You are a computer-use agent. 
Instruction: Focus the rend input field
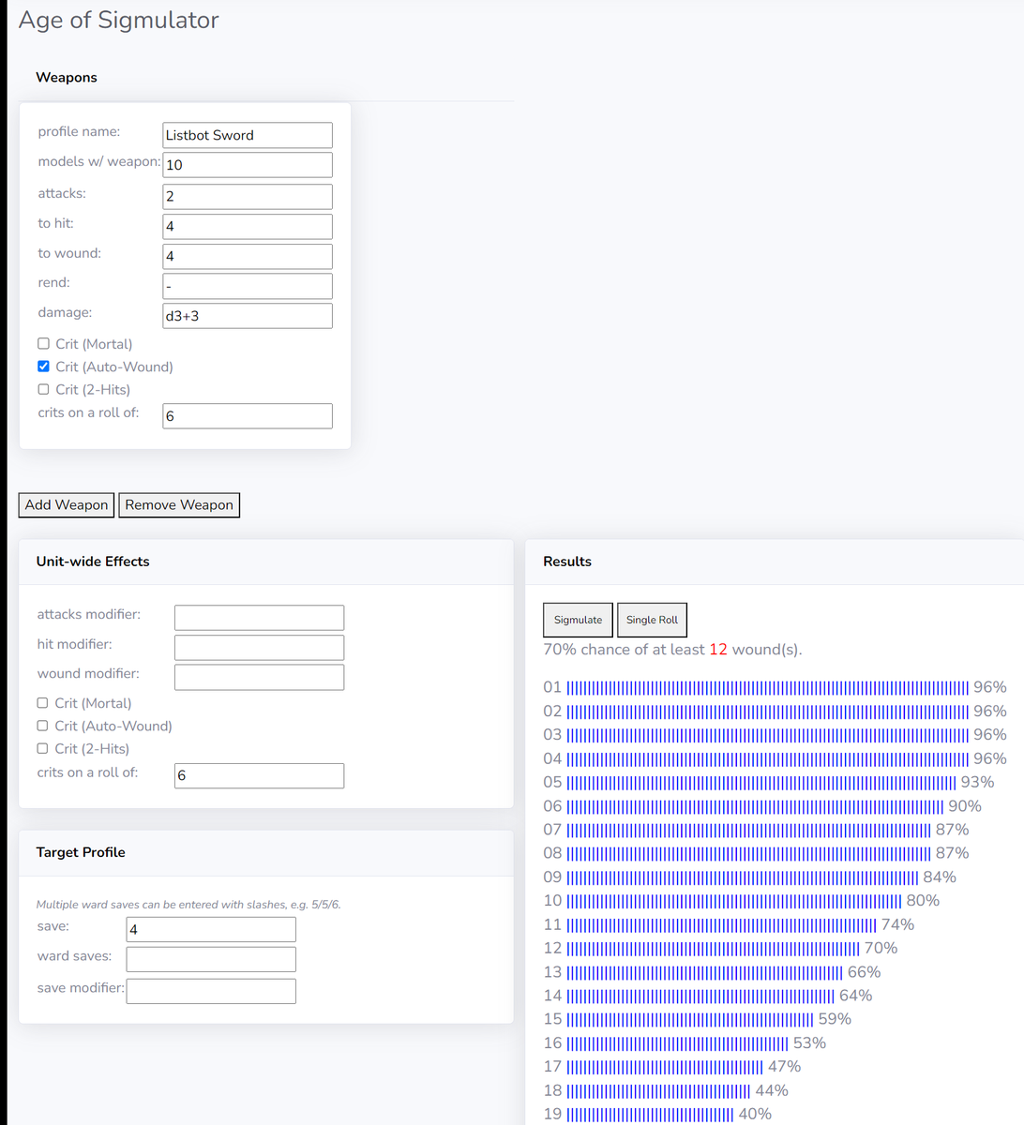tap(248, 286)
